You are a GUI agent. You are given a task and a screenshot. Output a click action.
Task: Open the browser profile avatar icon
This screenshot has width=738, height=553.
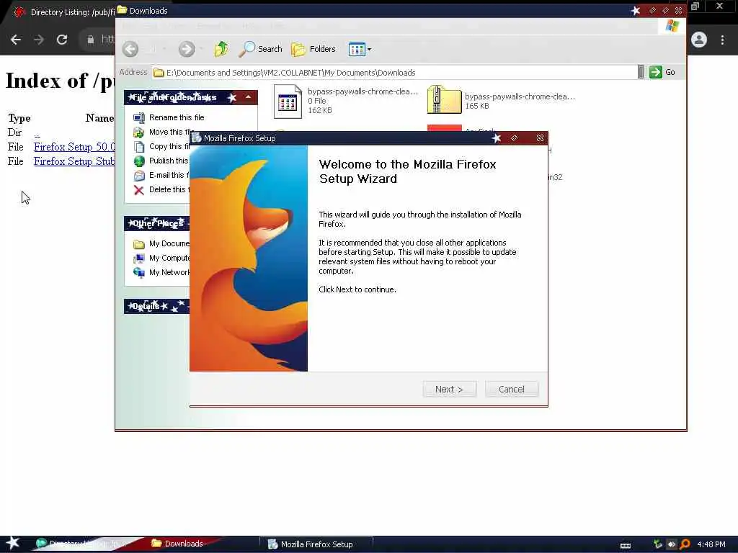click(699, 40)
